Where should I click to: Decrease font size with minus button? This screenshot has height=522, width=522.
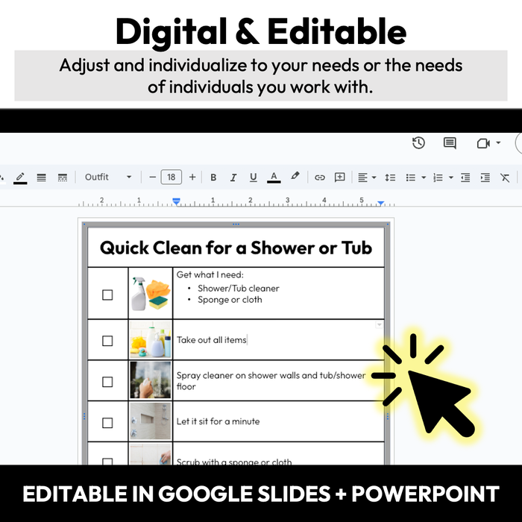tap(153, 177)
